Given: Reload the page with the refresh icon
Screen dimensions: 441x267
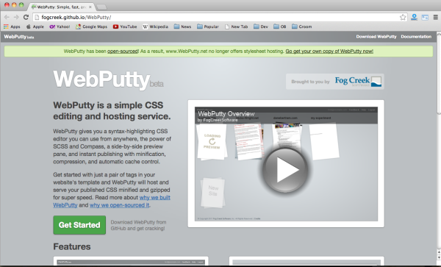Looking at the screenshot, I should click(x=26, y=17).
